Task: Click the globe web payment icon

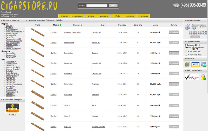Action: pos(204,64)
